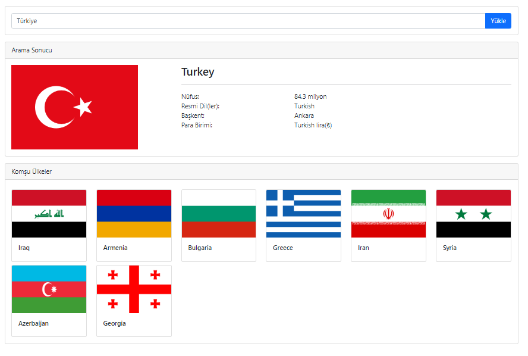
Task: Click the Ankara capital value
Action: tap(304, 115)
